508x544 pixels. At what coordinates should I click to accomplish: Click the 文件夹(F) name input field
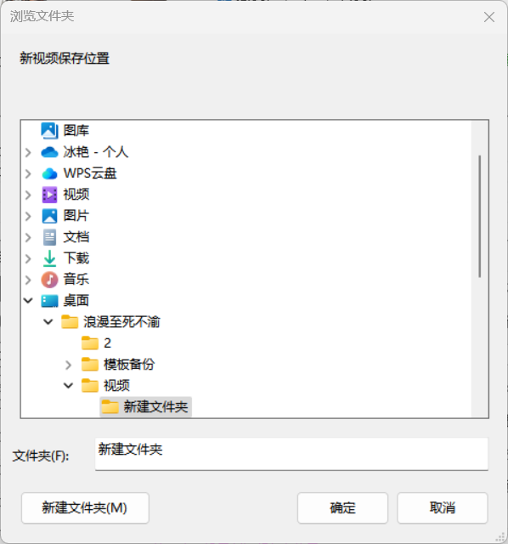click(291, 454)
